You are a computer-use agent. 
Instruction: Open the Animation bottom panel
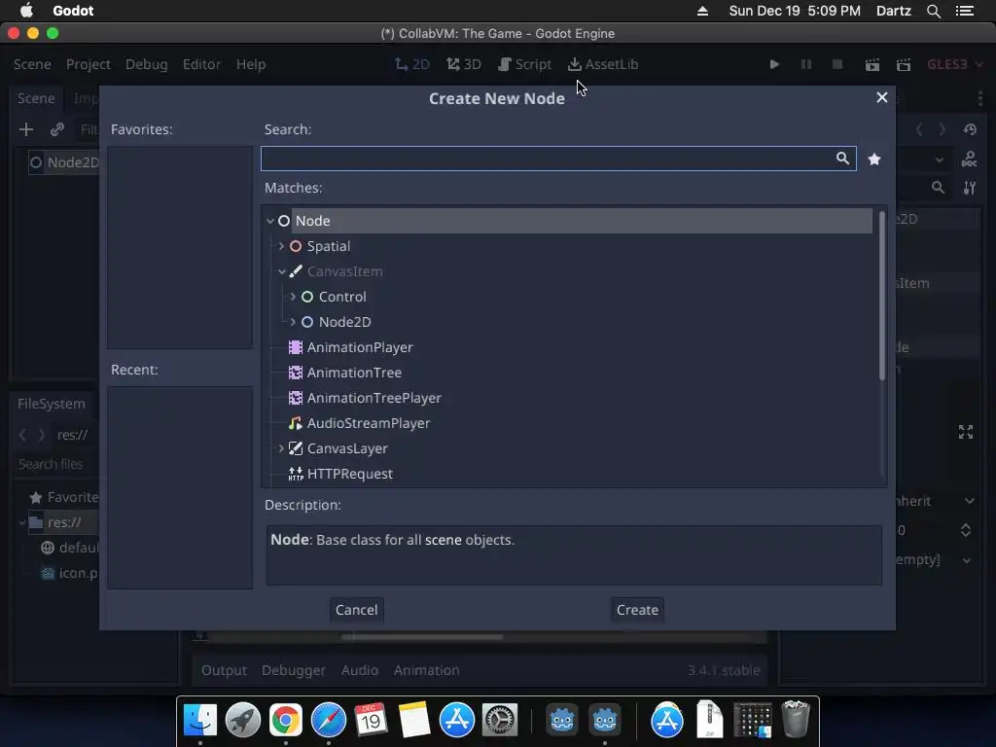(426, 670)
